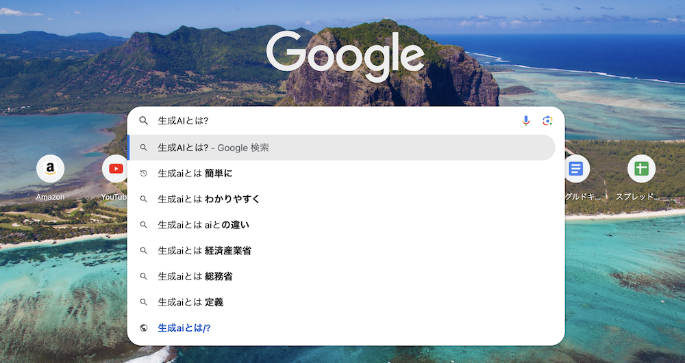Click history clock icon beside 簡単に suggestion
This screenshot has width=685, height=363.
click(143, 174)
